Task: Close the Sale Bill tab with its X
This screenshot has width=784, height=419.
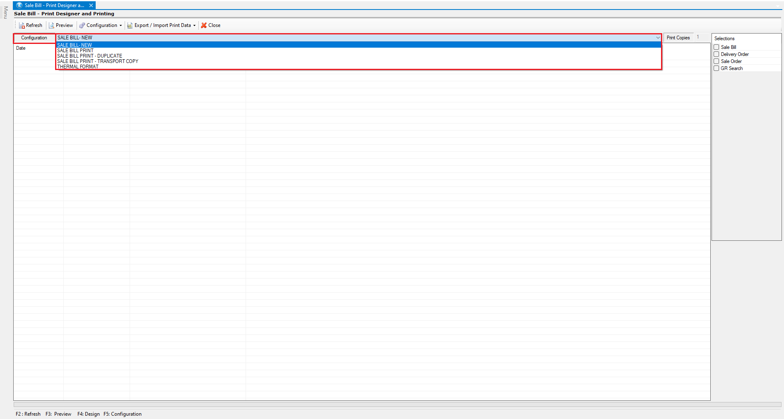Action: (x=91, y=5)
